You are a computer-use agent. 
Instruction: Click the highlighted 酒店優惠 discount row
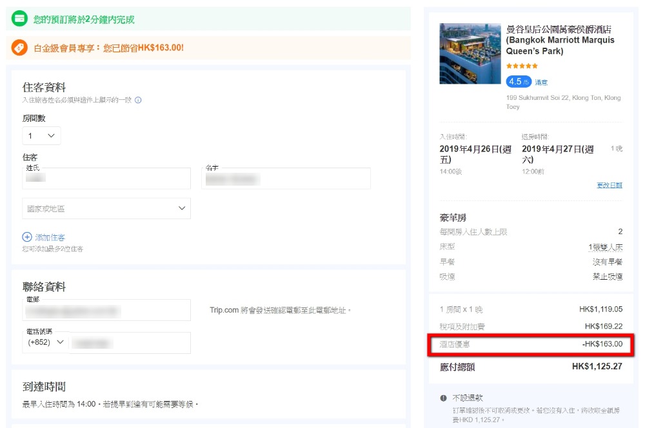(531, 344)
